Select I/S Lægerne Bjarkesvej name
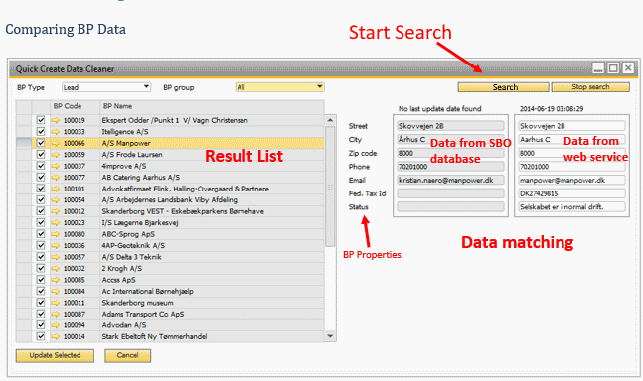This screenshot has height=381, width=643. click(x=140, y=223)
